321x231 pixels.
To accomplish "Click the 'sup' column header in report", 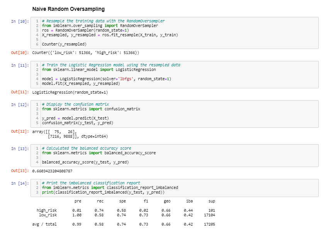I will [212, 201].
